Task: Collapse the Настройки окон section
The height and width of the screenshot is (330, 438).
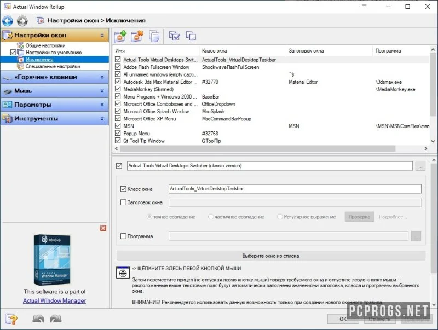Action: [x=102, y=35]
